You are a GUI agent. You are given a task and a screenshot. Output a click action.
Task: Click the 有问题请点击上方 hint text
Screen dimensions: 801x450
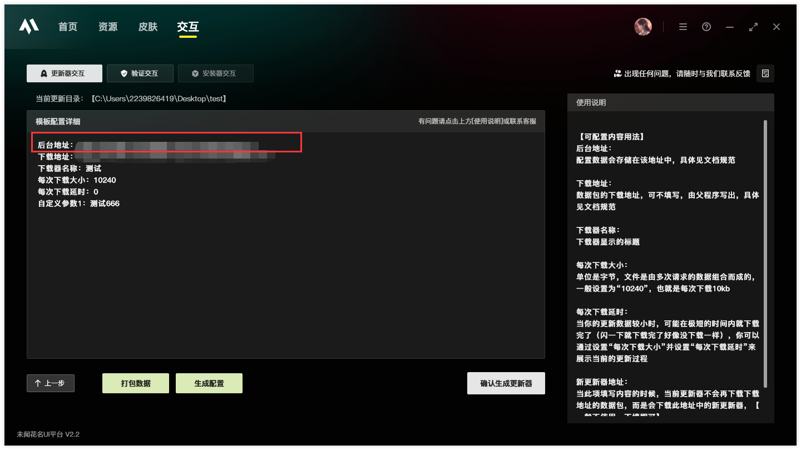point(477,121)
